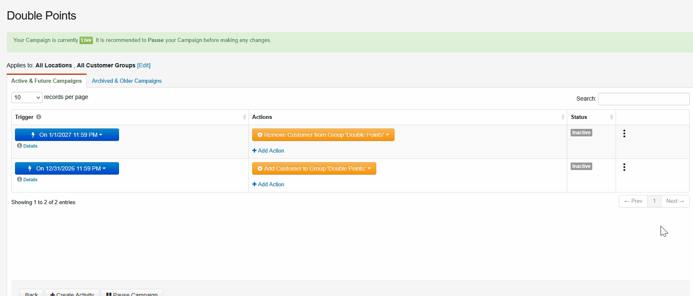This screenshot has height=296, width=693.
Task: Open kebab menu for 1/1/2027 activity row
Action: (x=624, y=133)
